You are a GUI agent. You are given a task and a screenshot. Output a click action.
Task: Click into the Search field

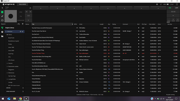(9, 24)
